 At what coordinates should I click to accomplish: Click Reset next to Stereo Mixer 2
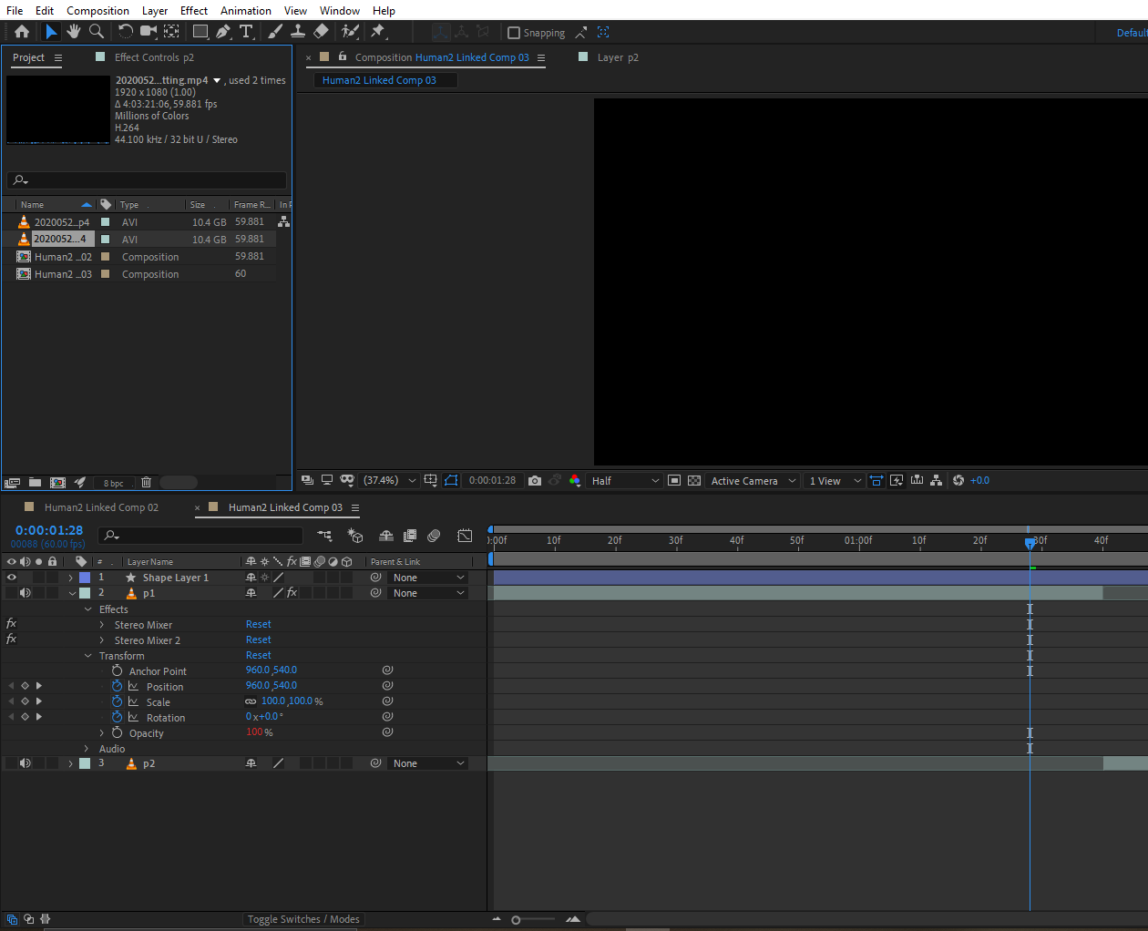[x=258, y=640]
